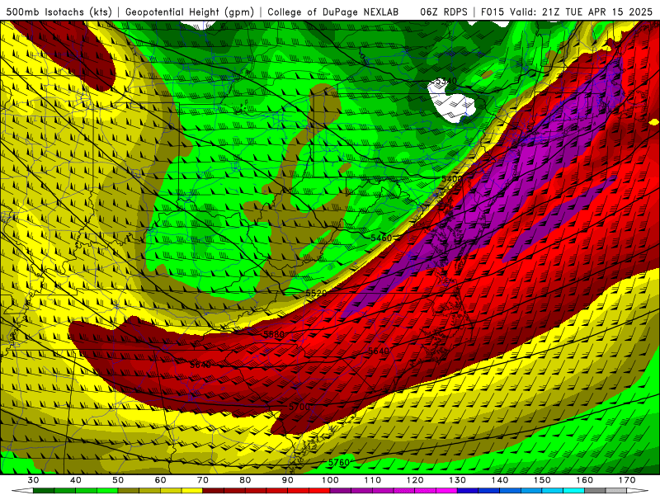The image size is (660, 495).
Task: Click the 5520 height contour label
Action: pos(316,294)
